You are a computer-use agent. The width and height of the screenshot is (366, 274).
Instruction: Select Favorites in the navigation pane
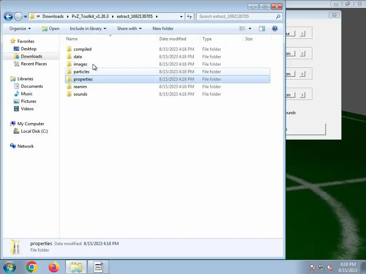tap(26, 41)
